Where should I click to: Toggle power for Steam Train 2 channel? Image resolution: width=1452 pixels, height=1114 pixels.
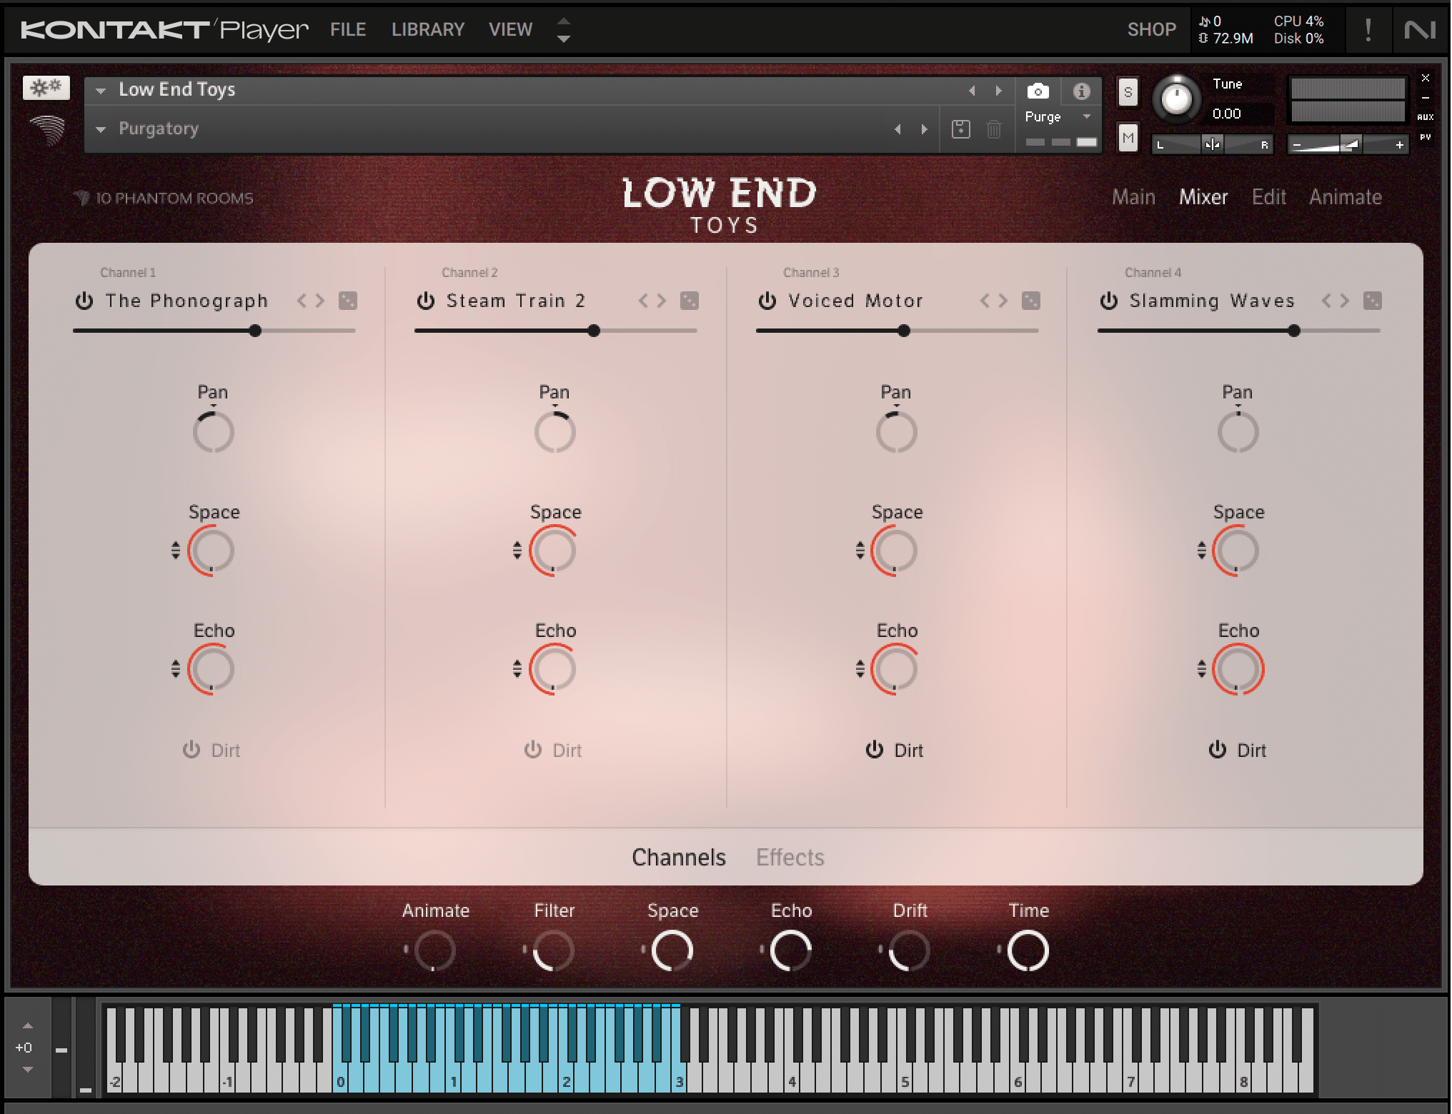pos(426,301)
